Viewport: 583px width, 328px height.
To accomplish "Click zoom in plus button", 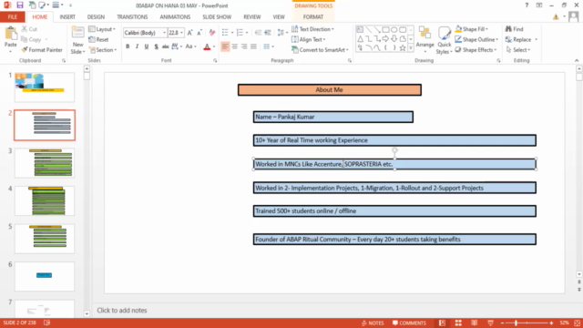I will pos(551,323).
